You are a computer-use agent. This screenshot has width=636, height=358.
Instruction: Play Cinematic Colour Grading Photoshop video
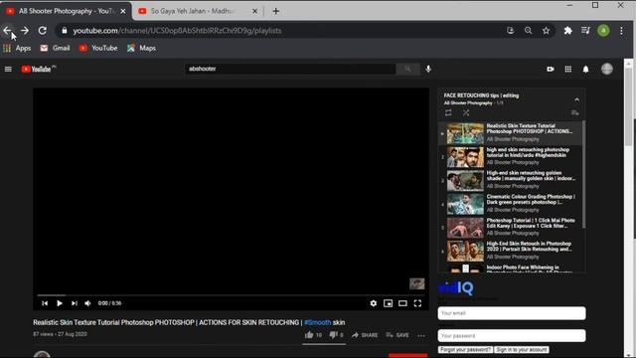pyautogui.click(x=511, y=204)
